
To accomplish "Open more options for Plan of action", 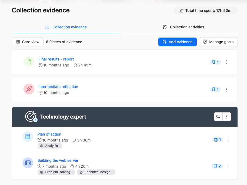I will coord(229,140).
